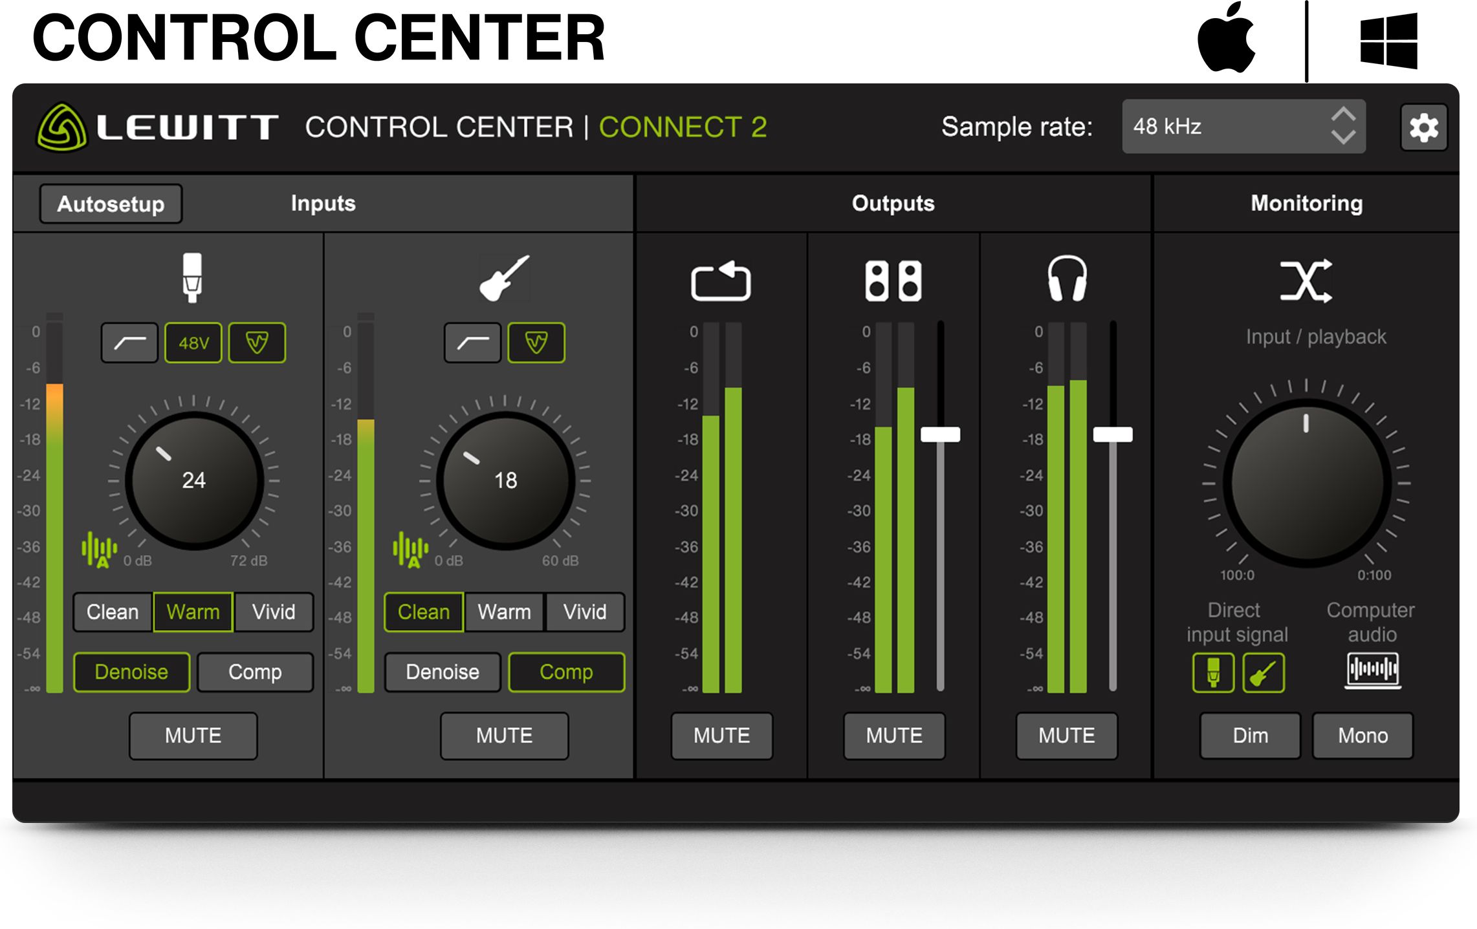Enable low-cut filter on mic channel
The width and height of the screenshot is (1477, 929).
(129, 343)
